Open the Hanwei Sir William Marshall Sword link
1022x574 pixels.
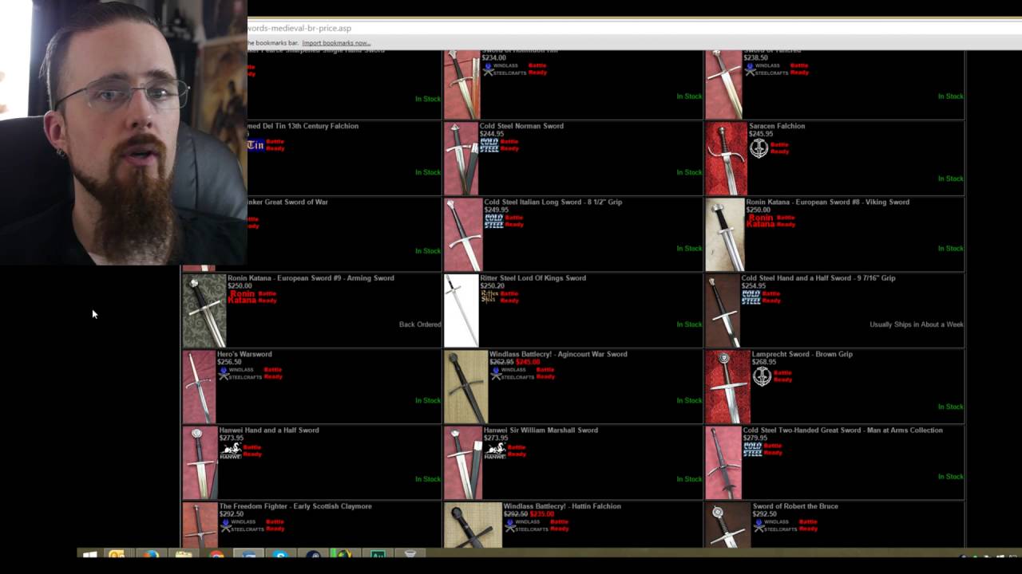click(541, 431)
